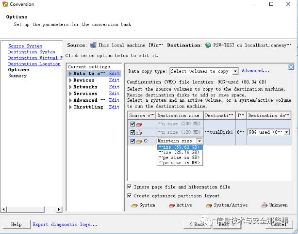This screenshot has width=298, height=234.
Task: Uncheck the 128 MB volume checkbox
Action: click(132, 132)
